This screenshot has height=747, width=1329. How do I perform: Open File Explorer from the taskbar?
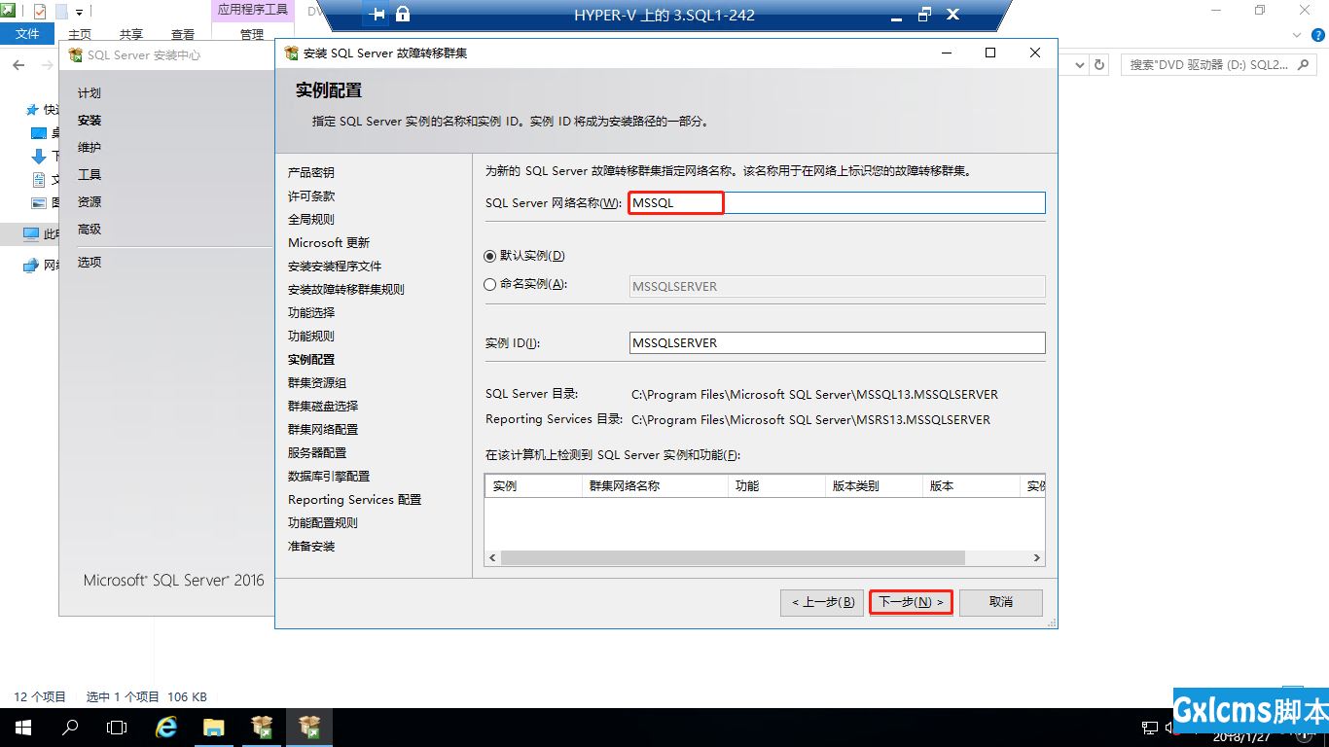(x=213, y=727)
